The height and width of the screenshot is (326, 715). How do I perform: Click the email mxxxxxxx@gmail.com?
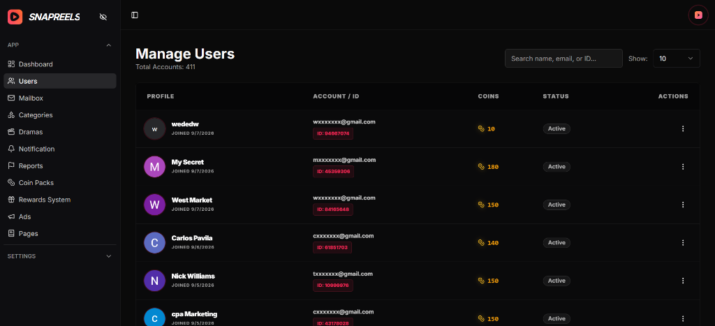click(344, 160)
